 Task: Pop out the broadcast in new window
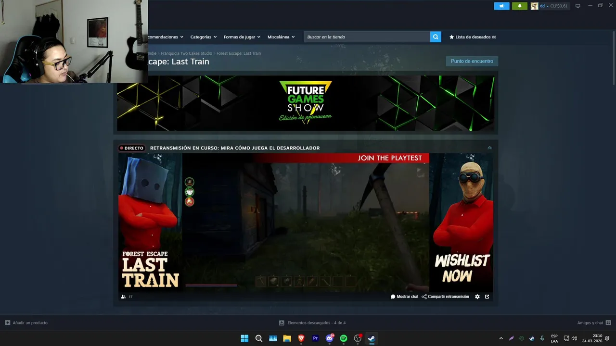(x=487, y=297)
